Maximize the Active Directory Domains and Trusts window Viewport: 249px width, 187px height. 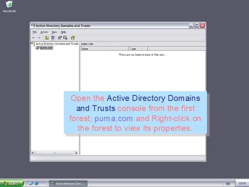click(x=196, y=25)
